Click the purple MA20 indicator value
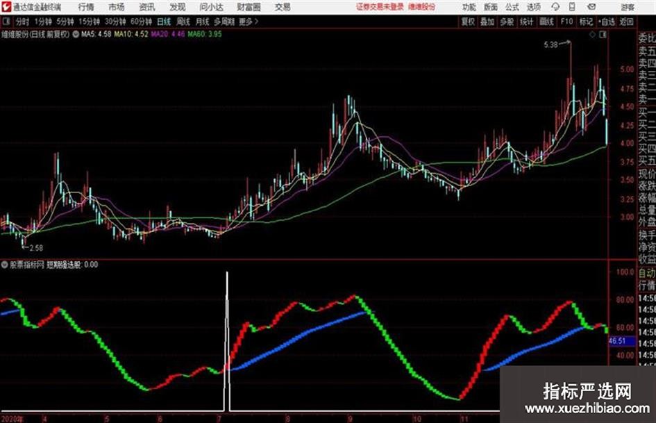 point(168,34)
